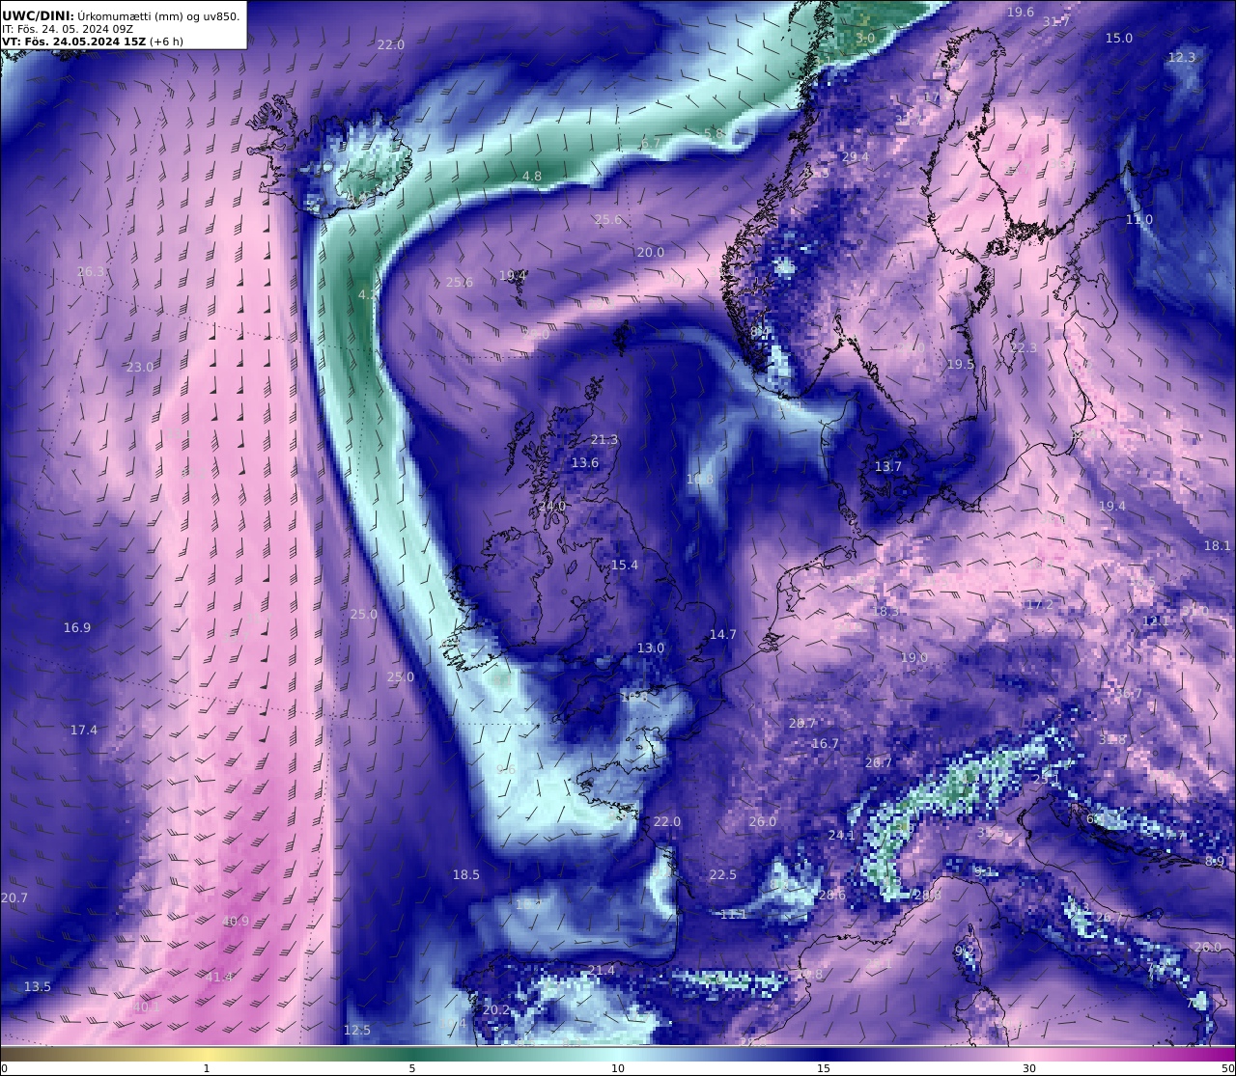Click the 24.1 value label
The image size is (1236, 1076).
[x=842, y=834]
